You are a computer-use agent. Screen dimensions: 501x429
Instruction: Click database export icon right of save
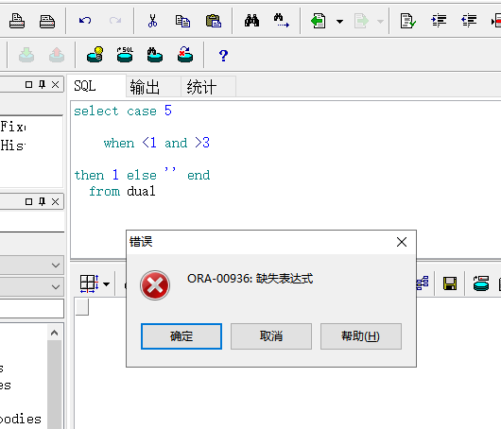point(481,283)
